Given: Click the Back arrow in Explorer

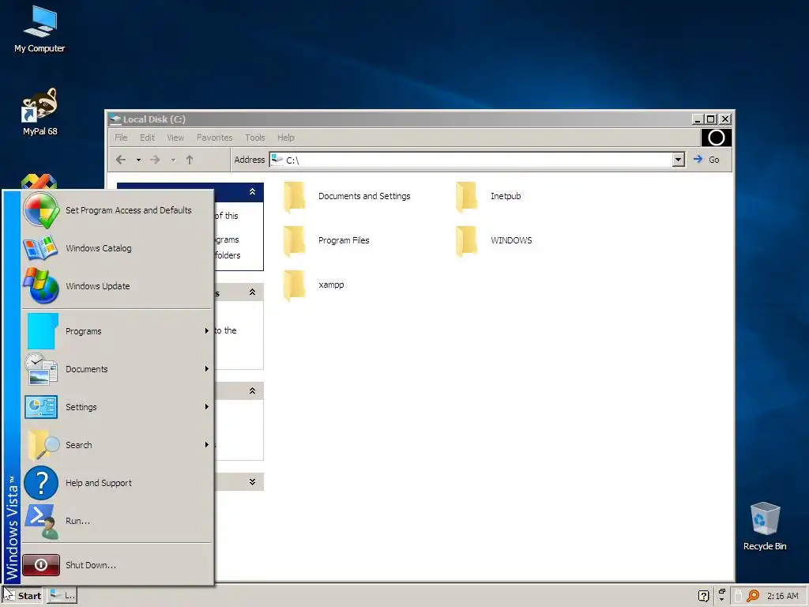Looking at the screenshot, I should coord(121,160).
